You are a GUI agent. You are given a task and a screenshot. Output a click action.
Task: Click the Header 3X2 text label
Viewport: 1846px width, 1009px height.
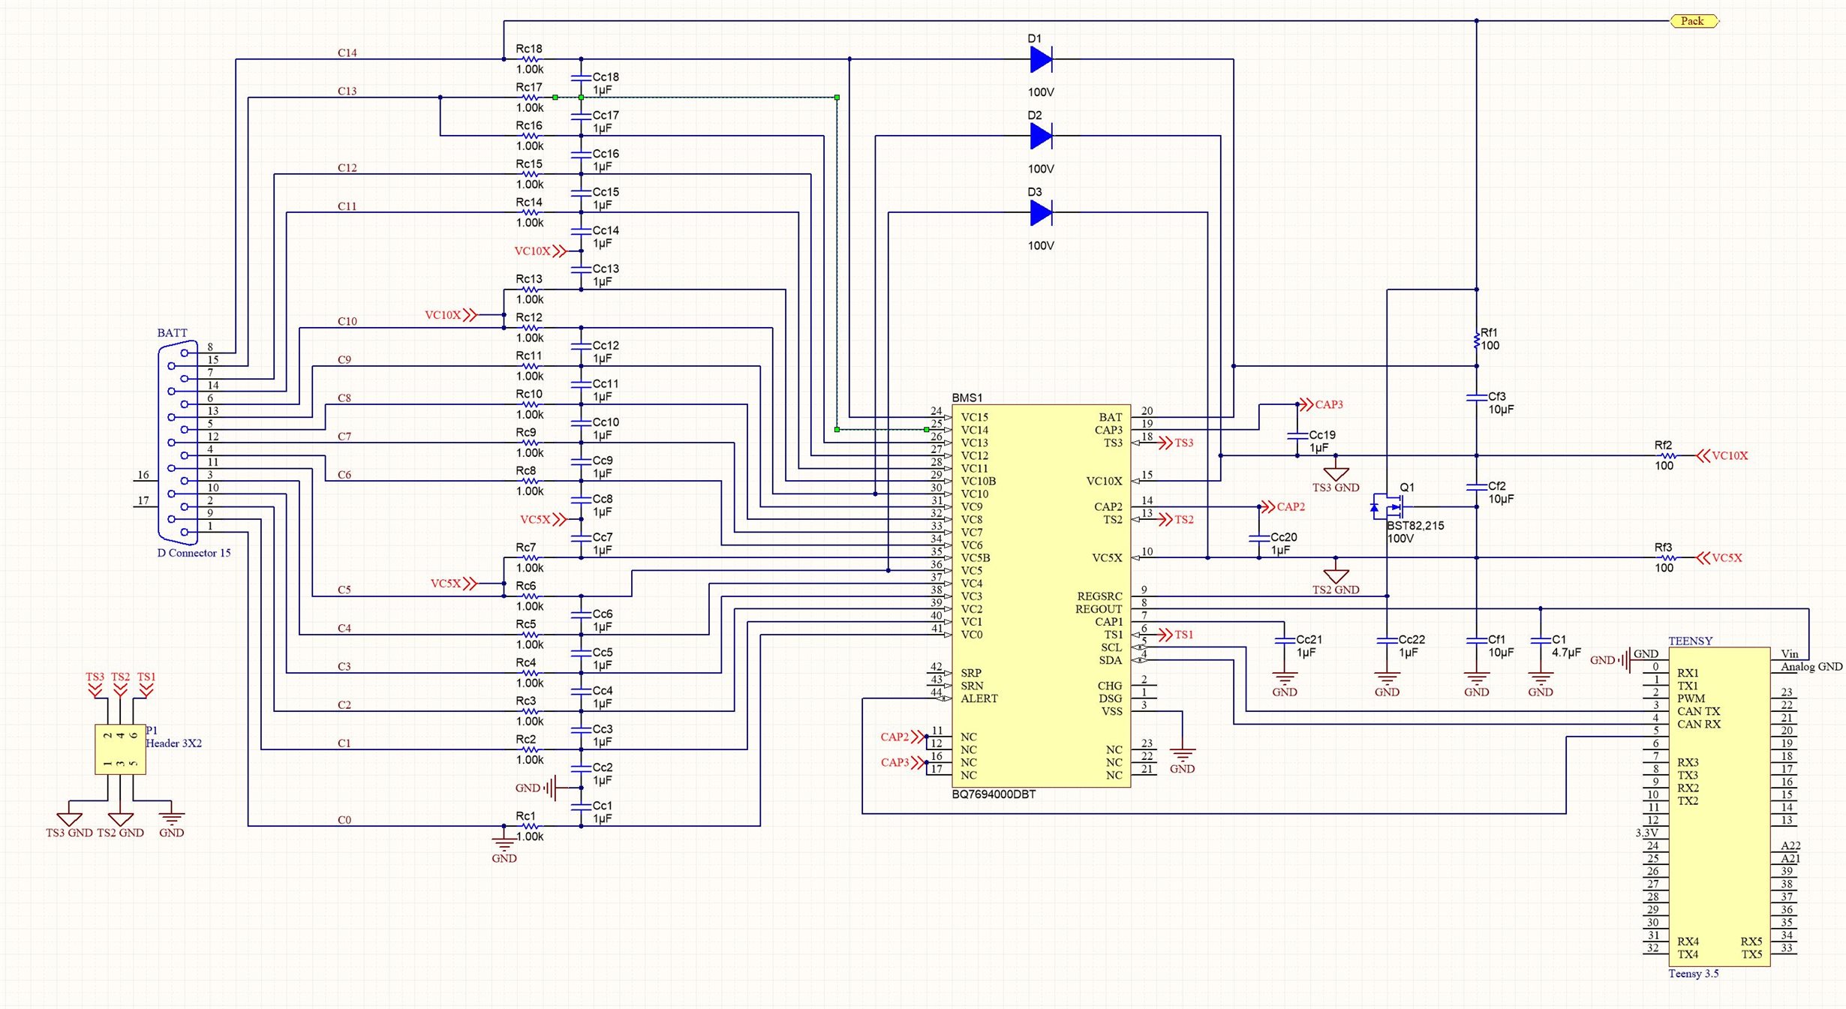[x=173, y=743]
